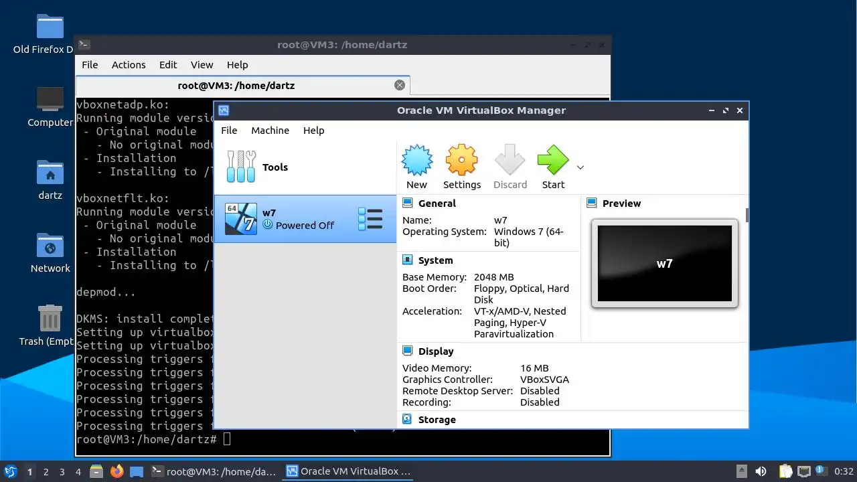Click the General section icon

407,203
